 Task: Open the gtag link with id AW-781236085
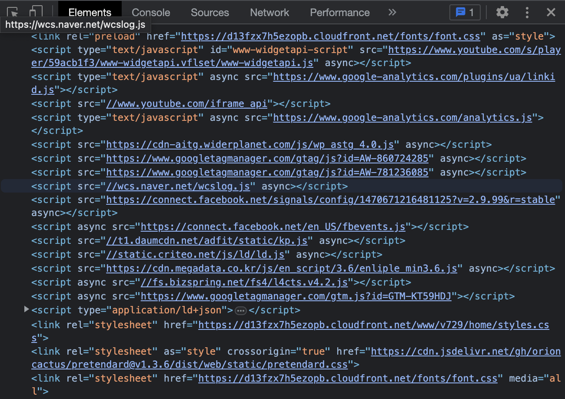(267, 173)
